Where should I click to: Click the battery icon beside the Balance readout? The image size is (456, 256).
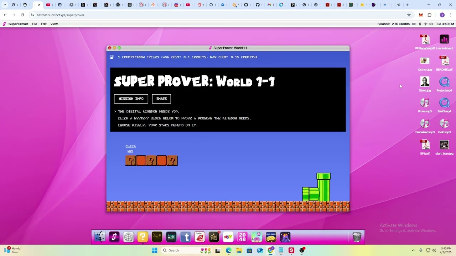414,24
